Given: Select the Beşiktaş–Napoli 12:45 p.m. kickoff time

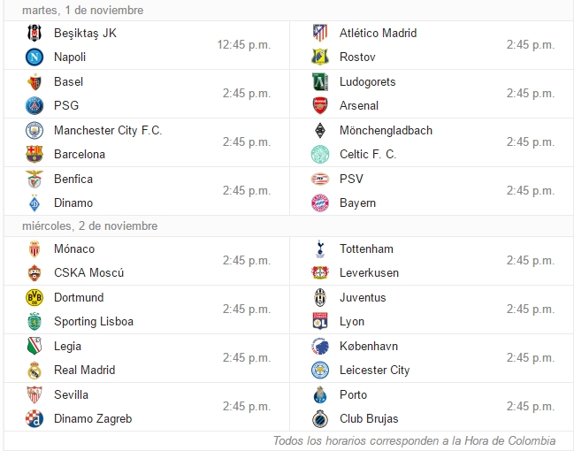Looking at the screenshot, I should [x=244, y=45].
